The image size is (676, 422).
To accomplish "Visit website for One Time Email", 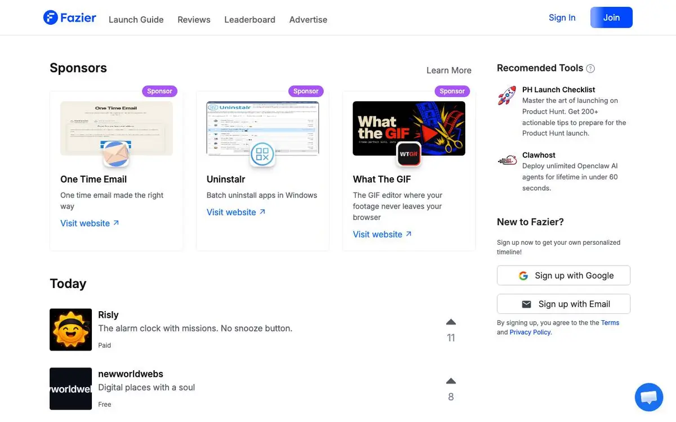I will click(90, 223).
